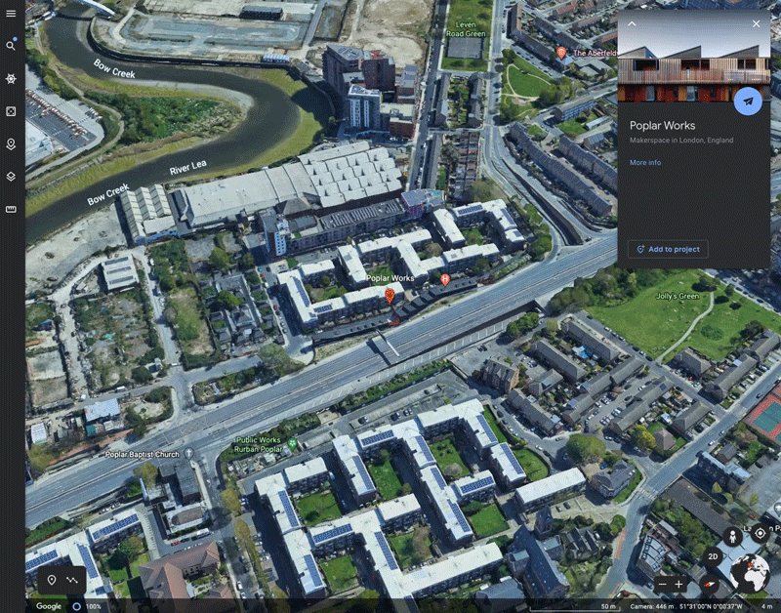Click the Camera: 446 m readout
This screenshot has width=781, height=613.
pyautogui.click(x=651, y=606)
